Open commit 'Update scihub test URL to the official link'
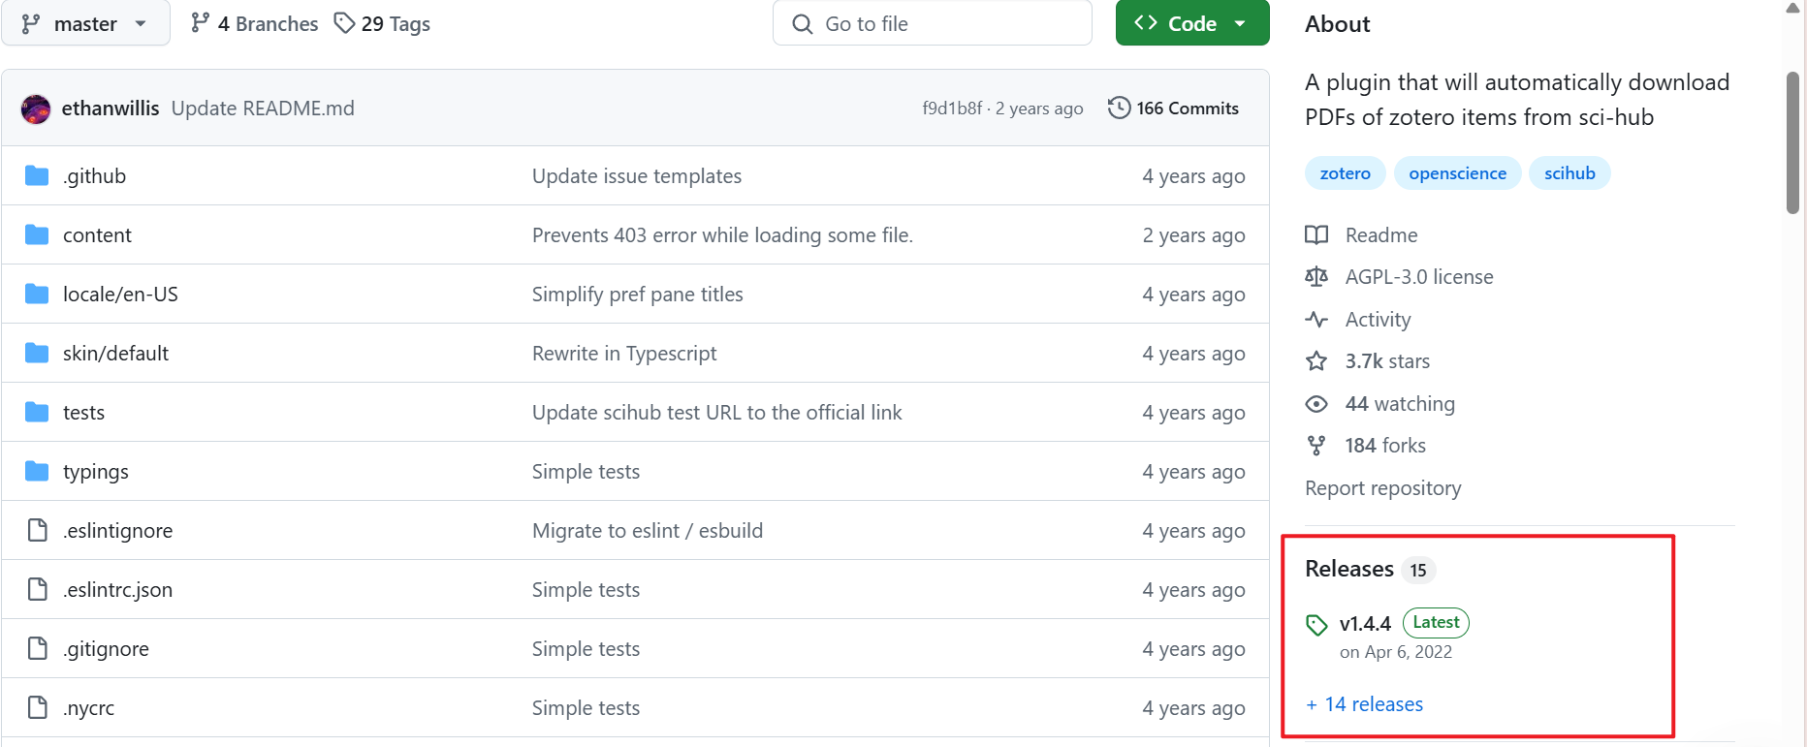This screenshot has width=1807, height=747. (717, 413)
